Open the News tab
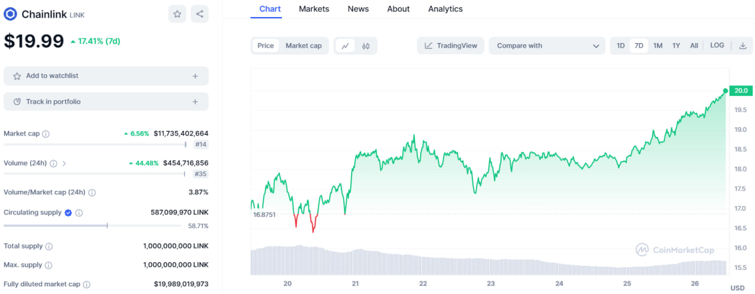Screen dimensions: 755x294 pyautogui.click(x=358, y=9)
